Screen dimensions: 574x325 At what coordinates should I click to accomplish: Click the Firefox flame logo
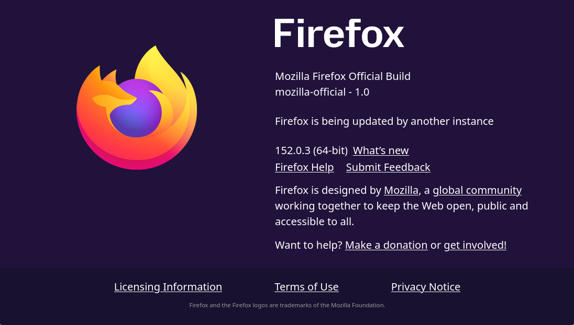[137, 108]
